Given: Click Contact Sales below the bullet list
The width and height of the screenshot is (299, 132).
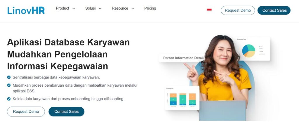Looking at the screenshot, I should click(66, 112).
